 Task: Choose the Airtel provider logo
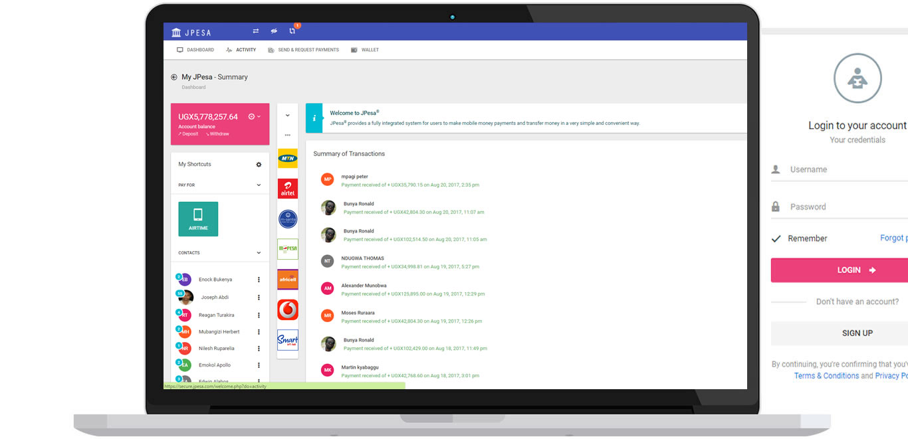pos(288,189)
